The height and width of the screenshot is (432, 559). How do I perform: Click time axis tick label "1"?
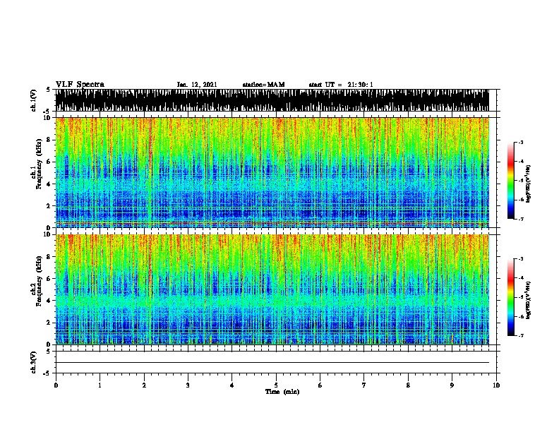100,385
